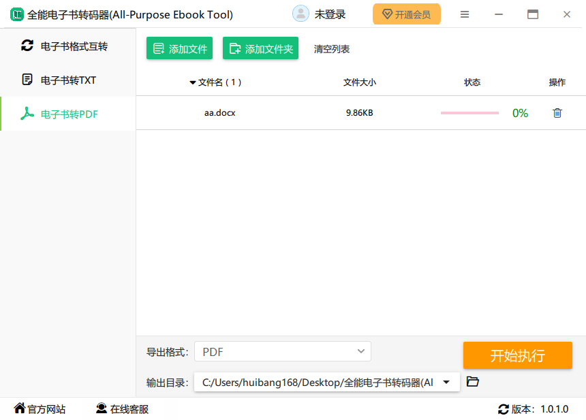The width and height of the screenshot is (586, 420).
Task: Click the aa.docx progress bar
Action: tap(469, 113)
